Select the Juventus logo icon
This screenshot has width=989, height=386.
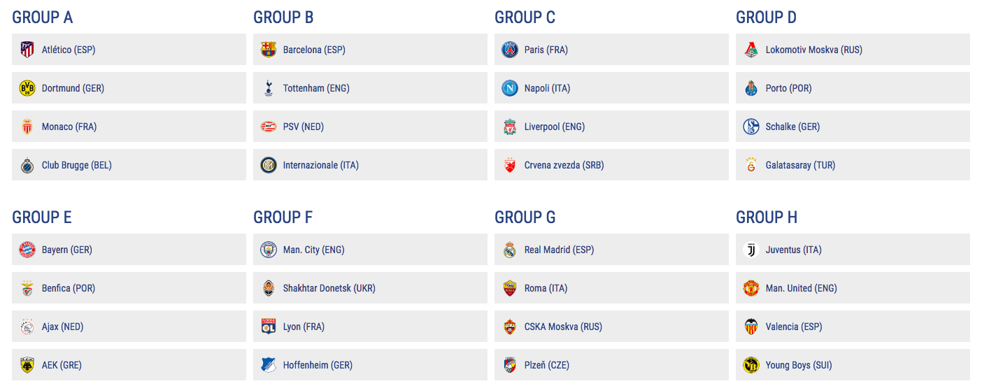coord(751,250)
